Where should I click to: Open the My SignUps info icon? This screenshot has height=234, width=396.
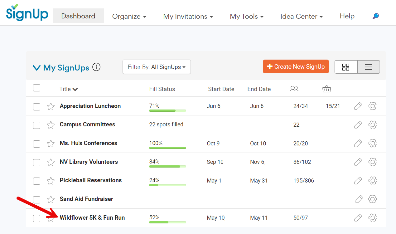96,67
